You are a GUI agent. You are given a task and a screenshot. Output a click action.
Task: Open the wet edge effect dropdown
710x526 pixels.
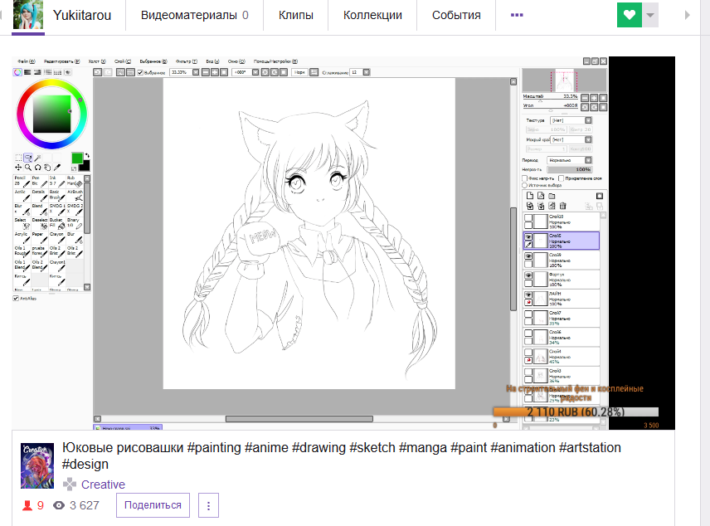(588, 139)
